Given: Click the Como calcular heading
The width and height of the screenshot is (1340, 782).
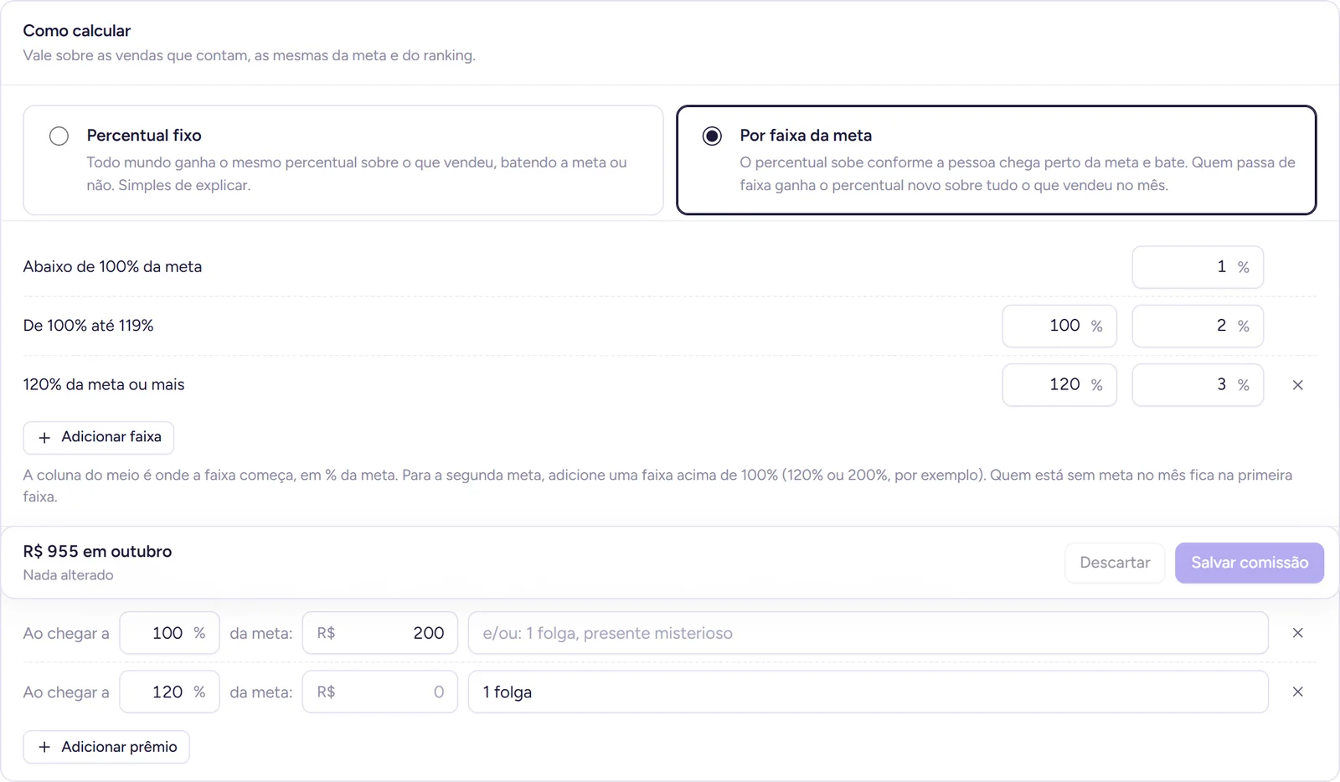Looking at the screenshot, I should (77, 31).
